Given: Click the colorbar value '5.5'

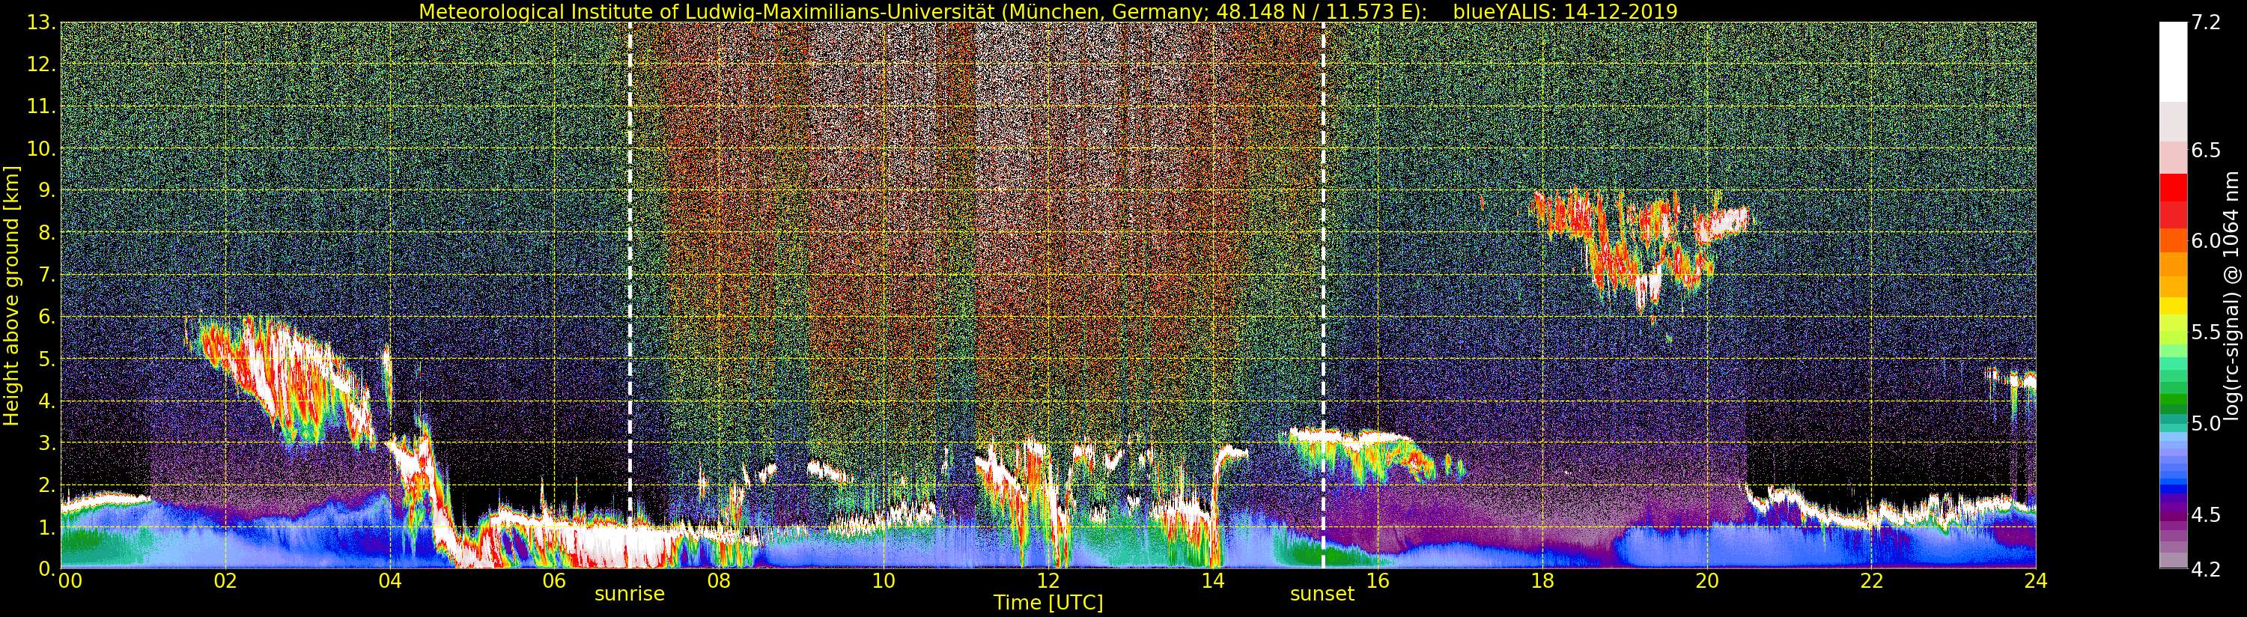Looking at the screenshot, I should click(x=2206, y=332).
